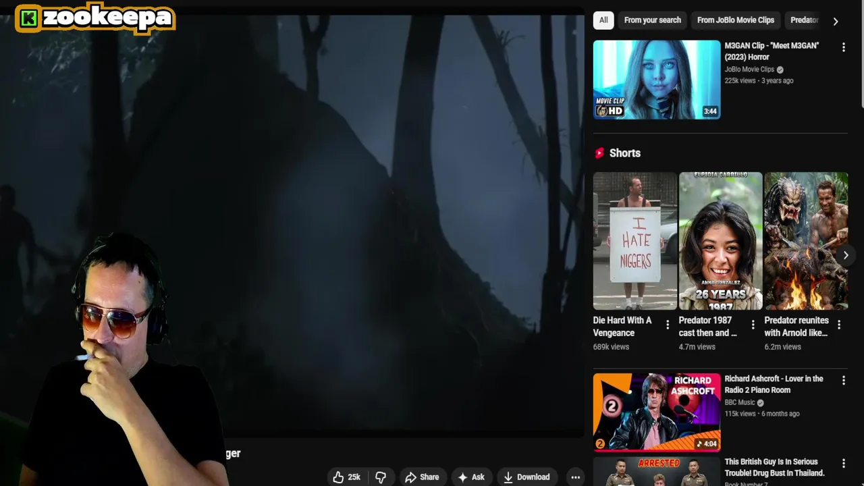Open the Predator 1987 cast short thumbnail
Image resolution: width=864 pixels, height=486 pixels.
click(x=720, y=241)
